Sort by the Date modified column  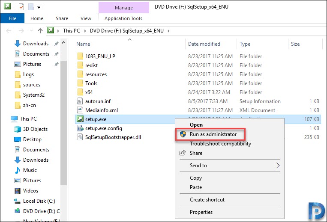point(204,44)
